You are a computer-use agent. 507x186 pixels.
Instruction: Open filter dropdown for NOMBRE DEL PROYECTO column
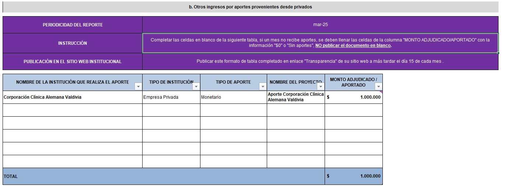pyautogui.click(x=321, y=87)
